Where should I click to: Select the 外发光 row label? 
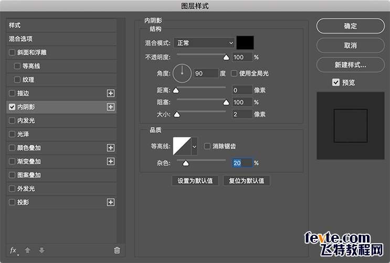pyautogui.click(x=26, y=189)
